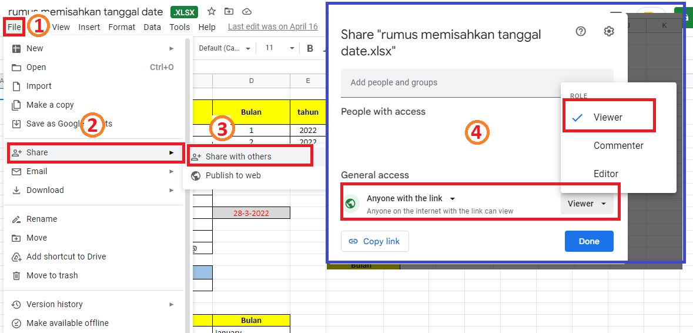693x333 pixels.
Task: Select Save as Google Sheets
Action: 93,124
